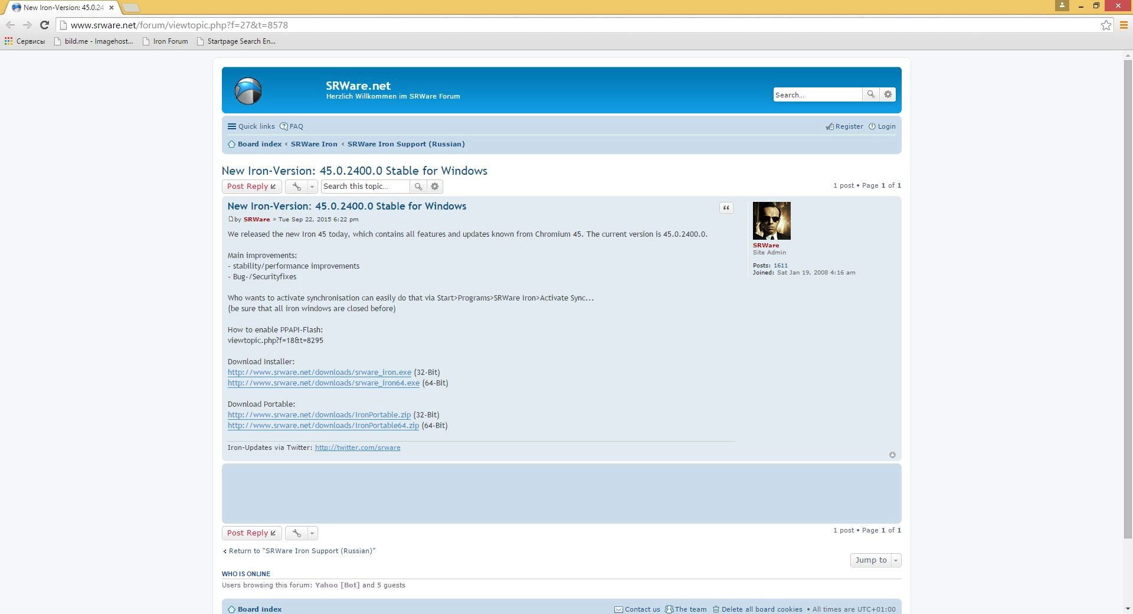The height and width of the screenshot is (614, 1133).
Task: Click the SRWare user avatar image
Action: pos(771,221)
